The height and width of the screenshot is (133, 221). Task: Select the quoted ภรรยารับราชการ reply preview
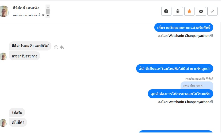(197, 85)
